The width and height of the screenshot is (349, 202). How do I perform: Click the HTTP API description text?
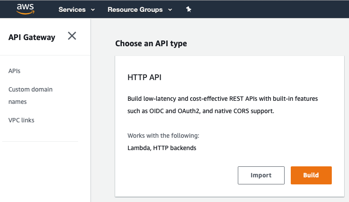pyautogui.click(x=222, y=105)
